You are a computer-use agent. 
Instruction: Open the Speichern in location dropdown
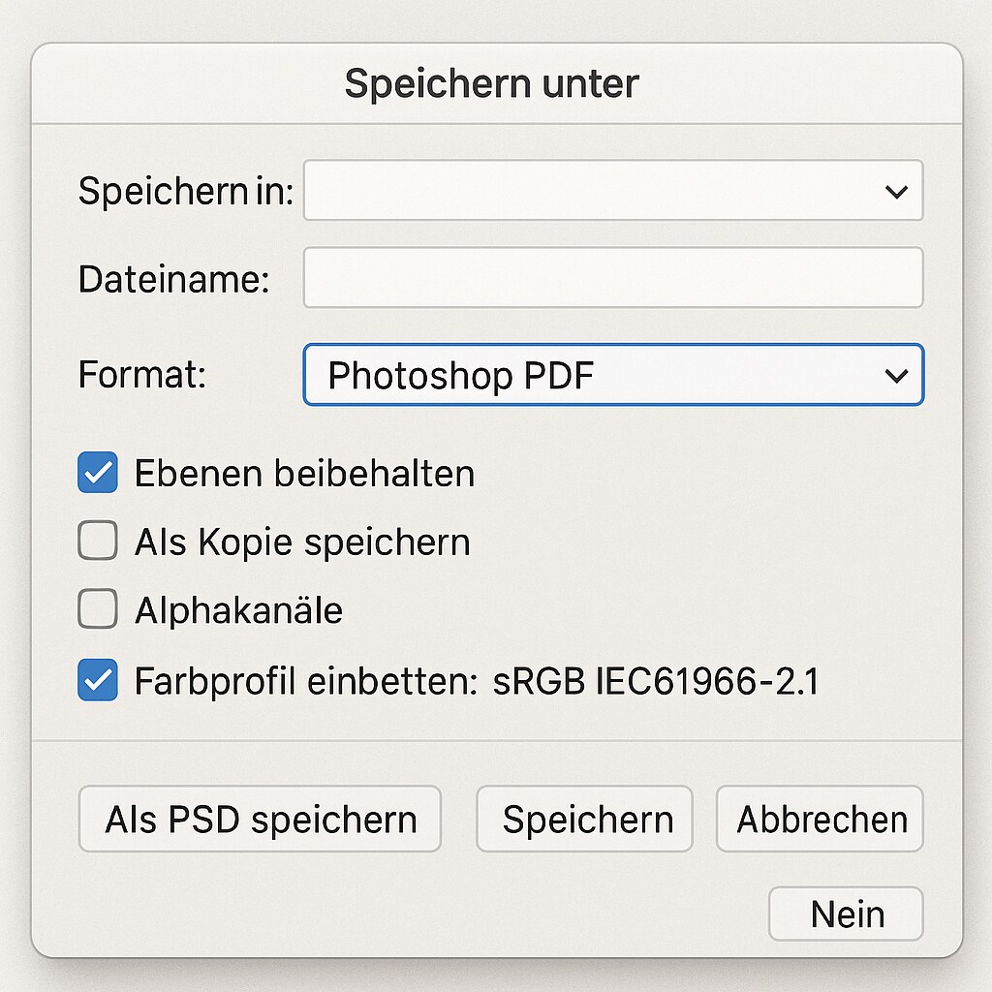tap(613, 191)
